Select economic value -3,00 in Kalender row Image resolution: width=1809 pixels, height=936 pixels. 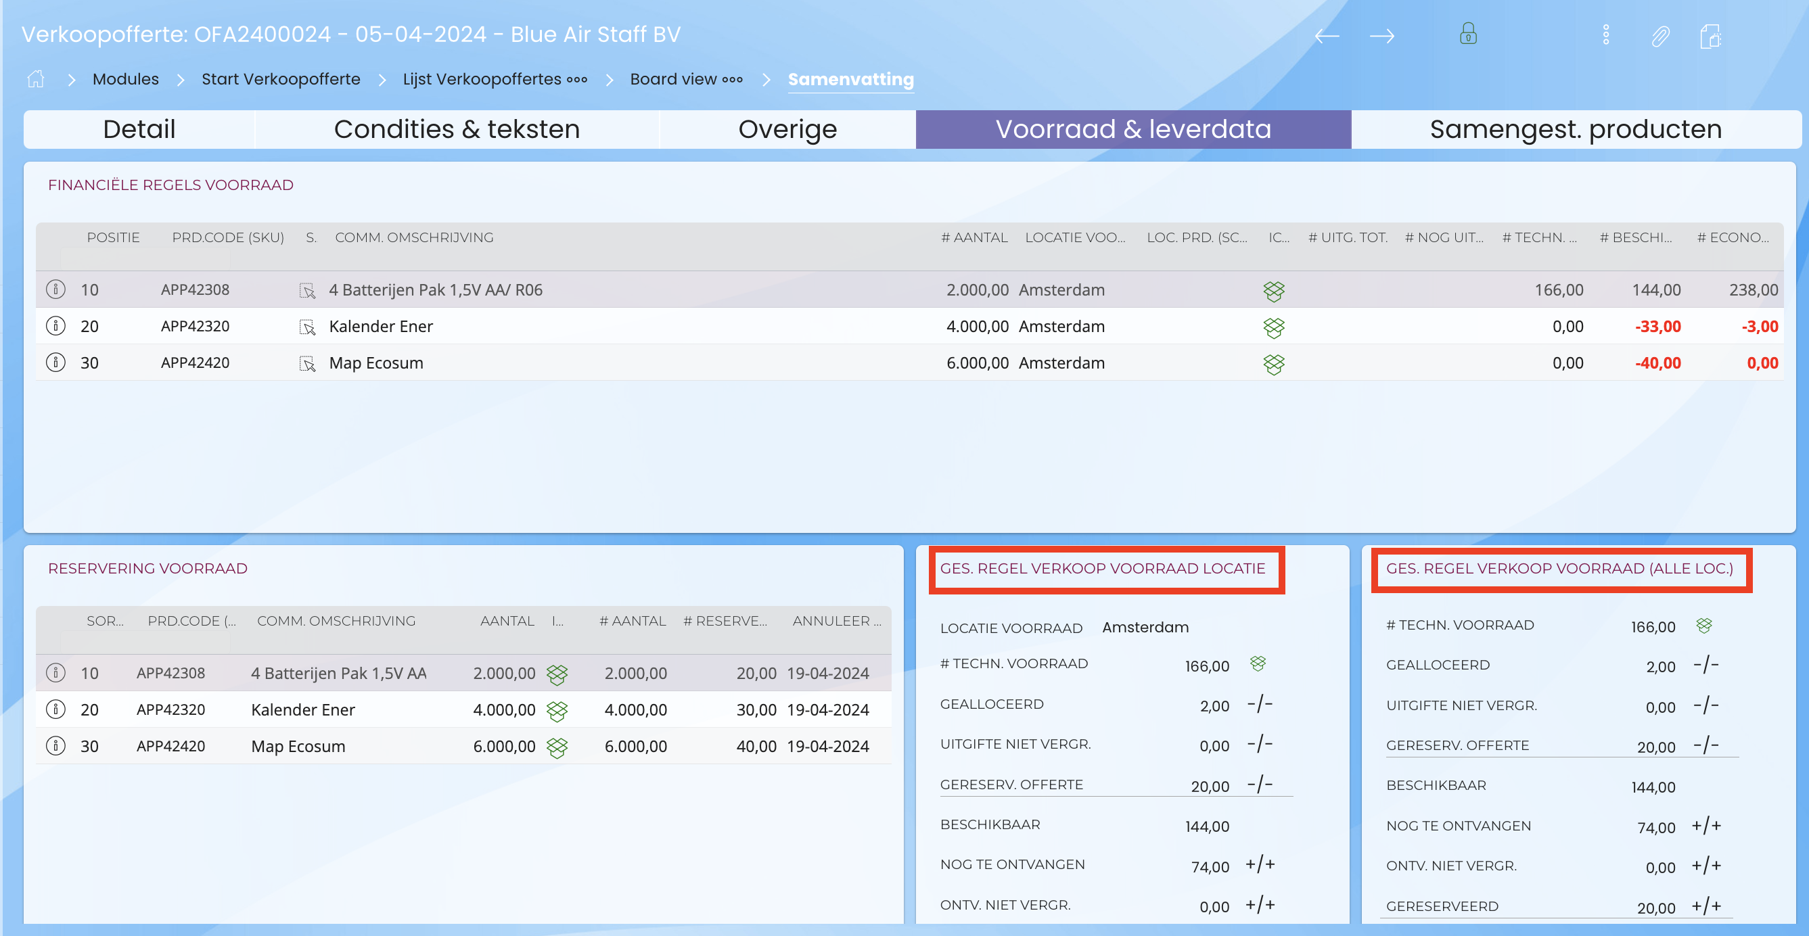(1759, 327)
